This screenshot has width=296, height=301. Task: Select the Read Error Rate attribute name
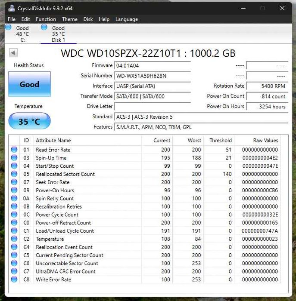[x=53, y=150]
